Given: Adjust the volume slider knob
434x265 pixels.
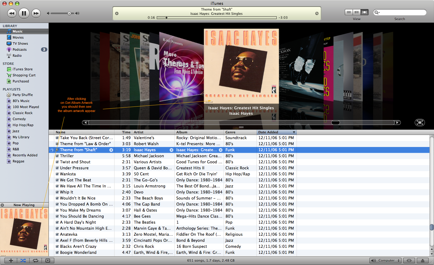Looking at the screenshot, I should (x=69, y=13).
